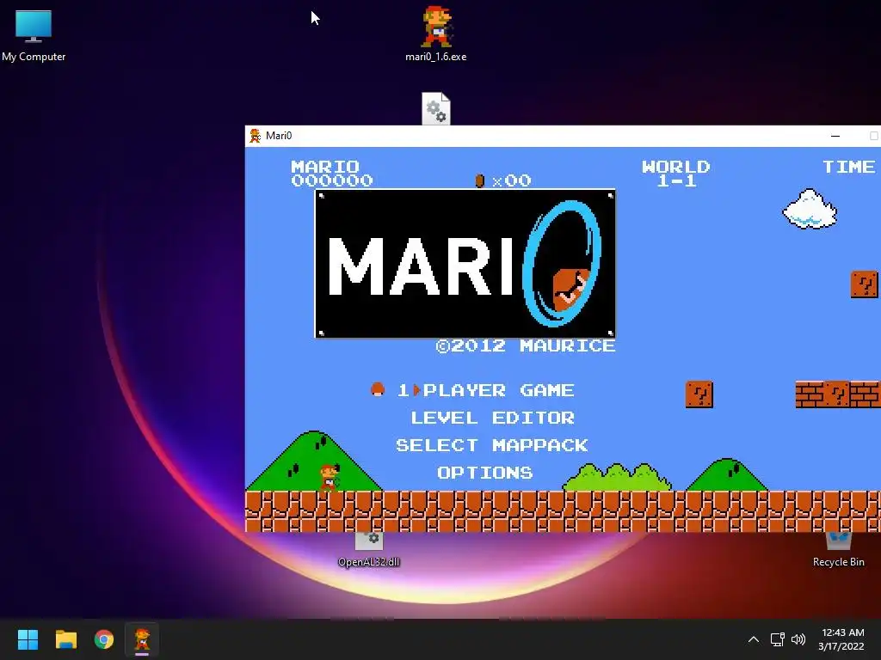881x660 pixels.
Task: Select the OpenAL32.dll file on desktop
Action: coord(369,551)
